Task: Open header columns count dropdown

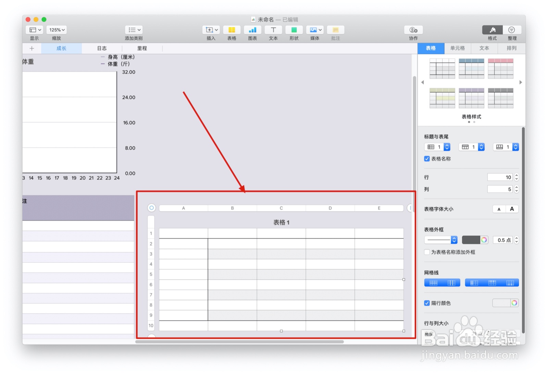Action: 437,147
